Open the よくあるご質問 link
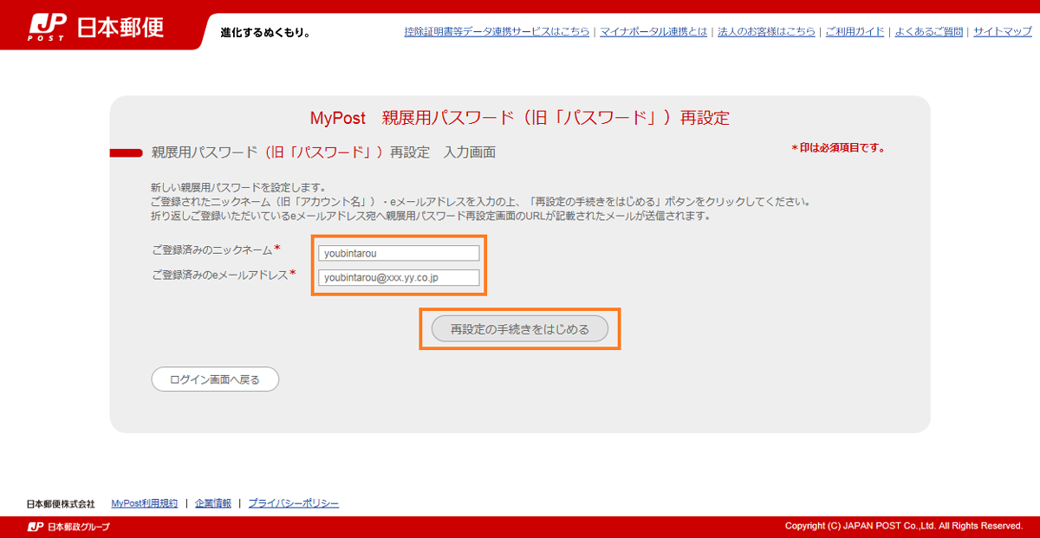The height and width of the screenshot is (538, 1040). [x=928, y=32]
